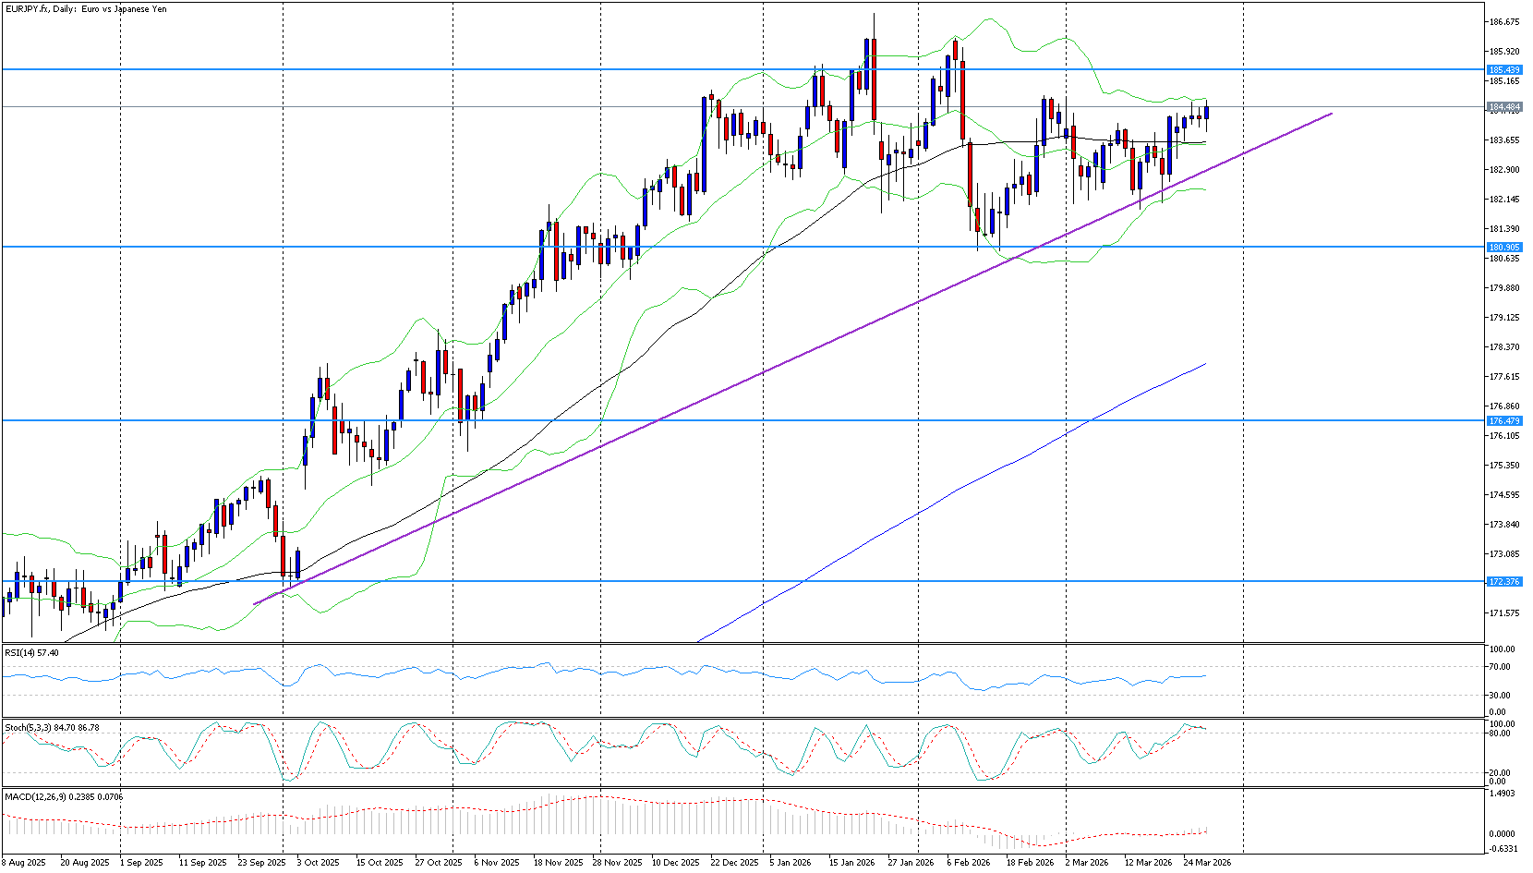Click the MACD 1.4903 scale value
The height and width of the screenshot is (873, 1533).
(1503, 794)
